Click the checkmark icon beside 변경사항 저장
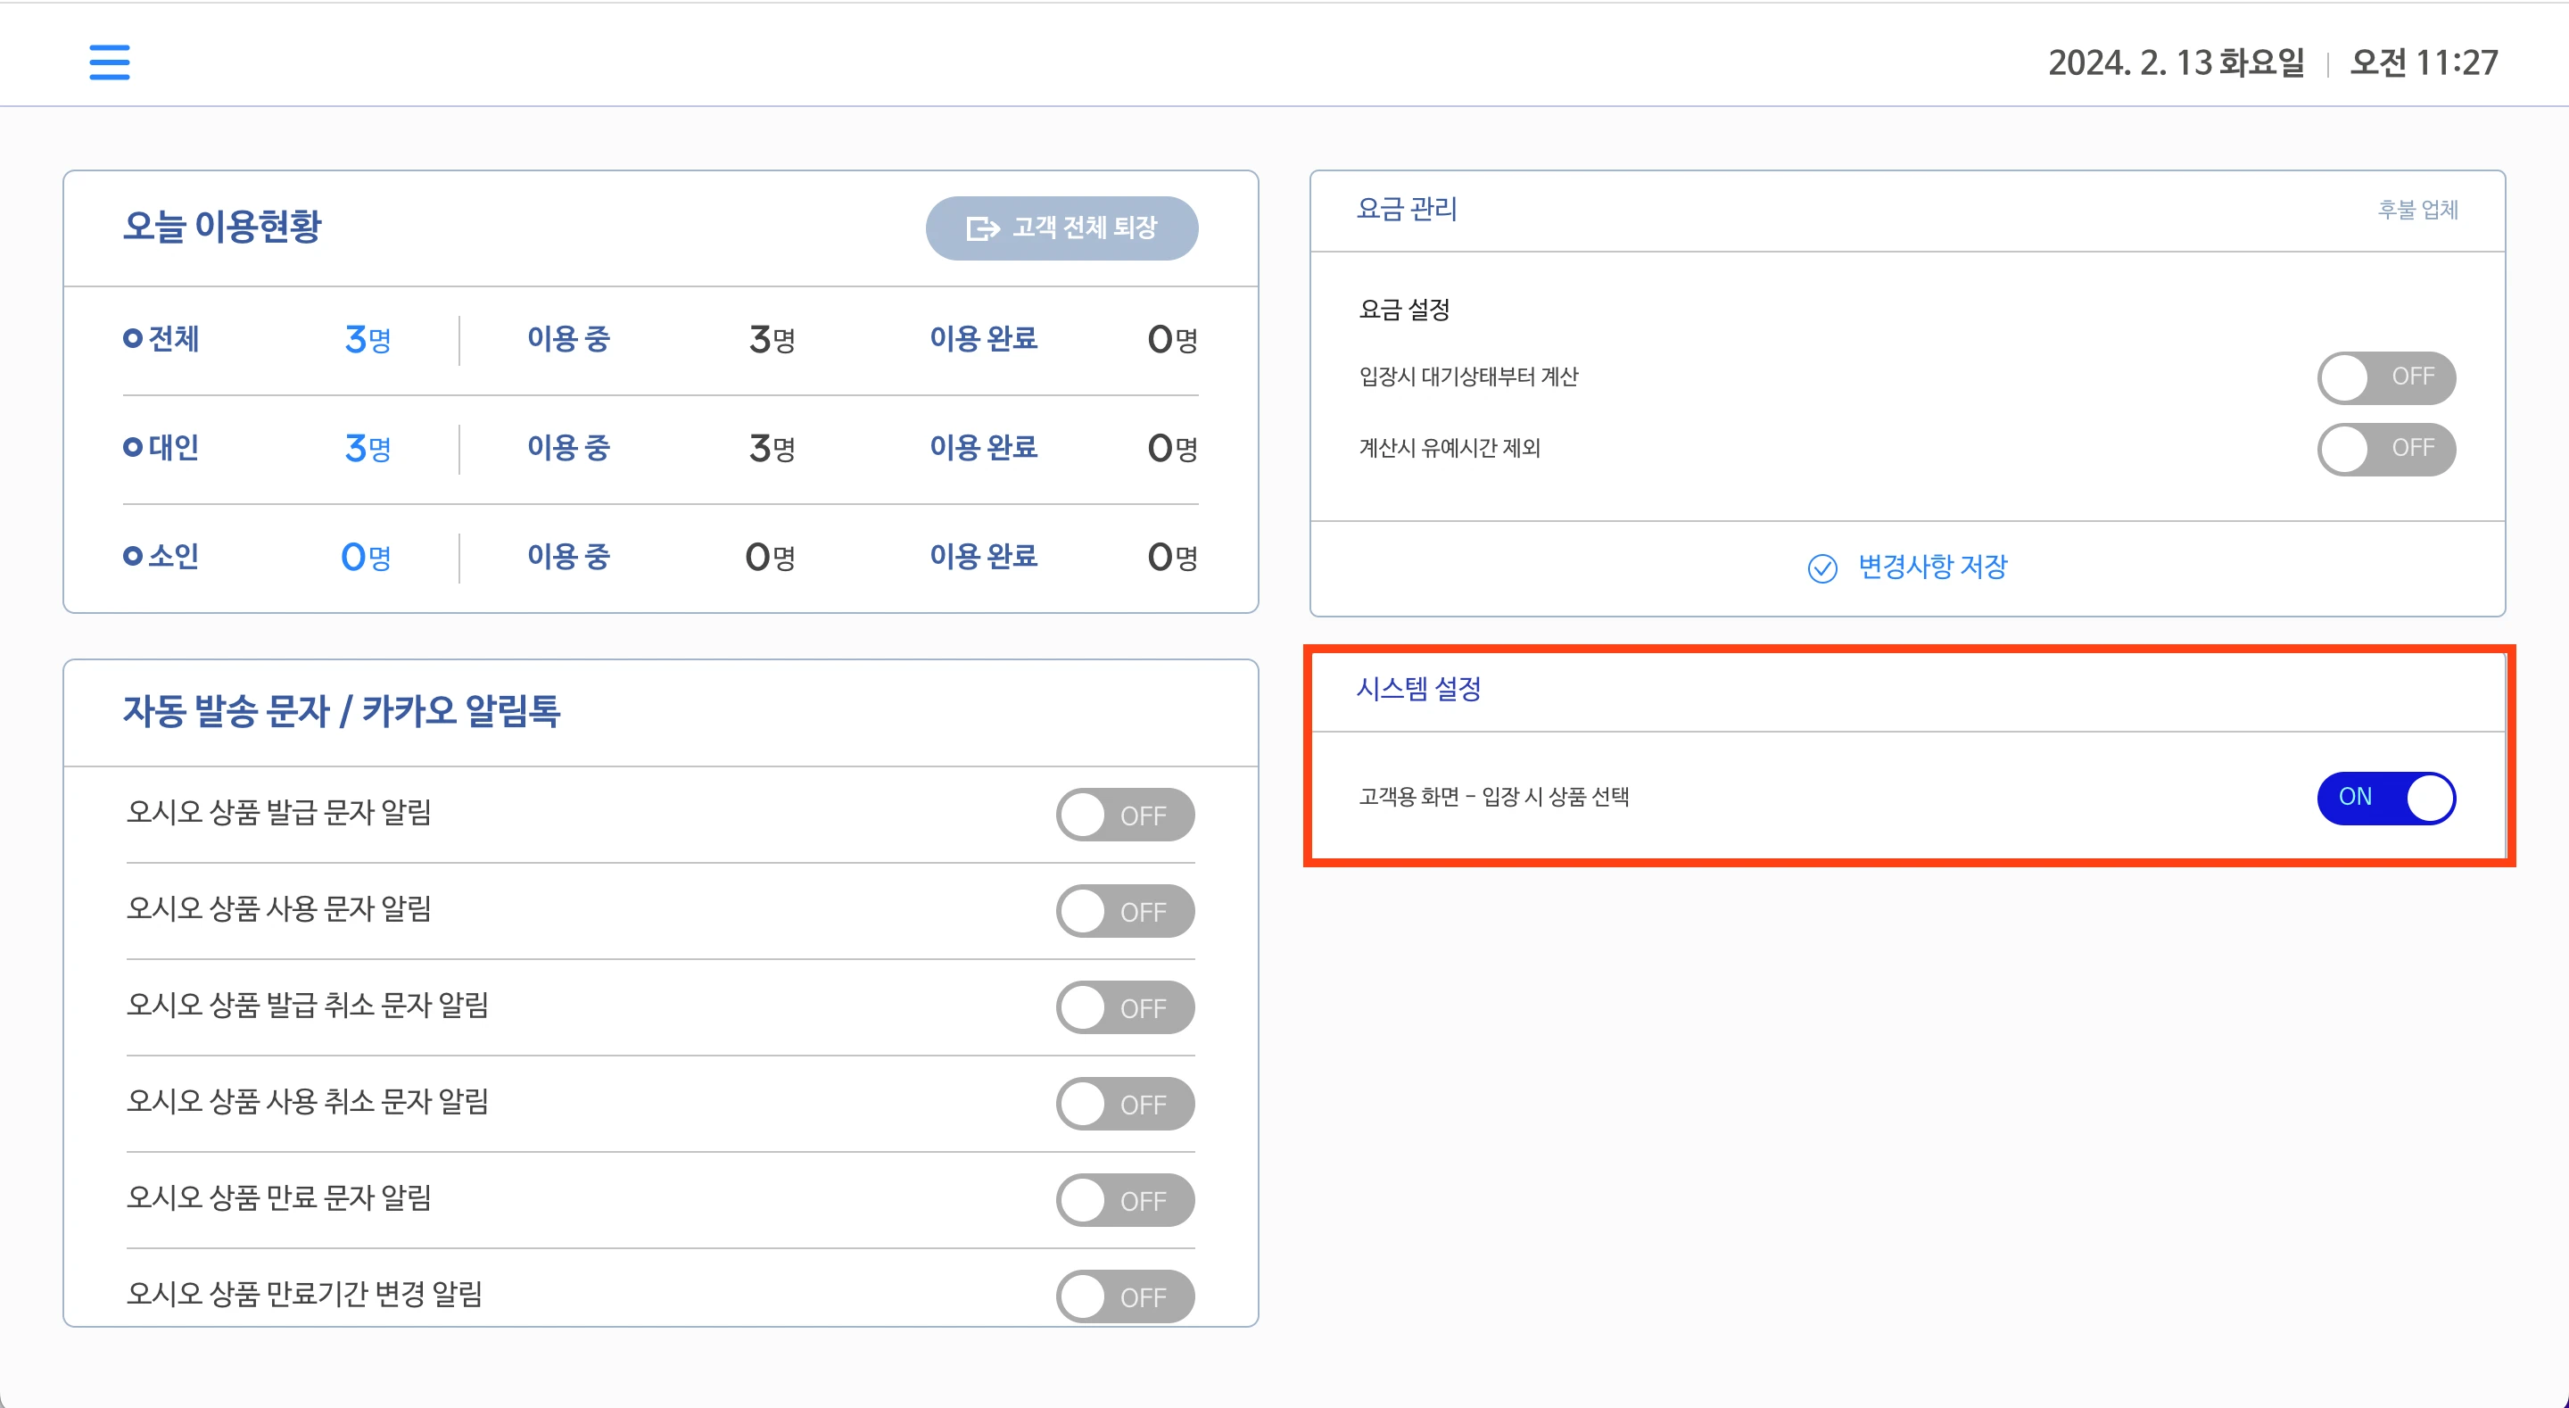Viewport: 2569px width, 1408px height. point(1822,567)
